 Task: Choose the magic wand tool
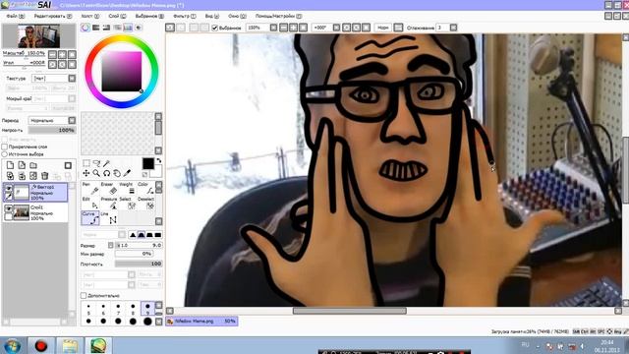(106, 163)
